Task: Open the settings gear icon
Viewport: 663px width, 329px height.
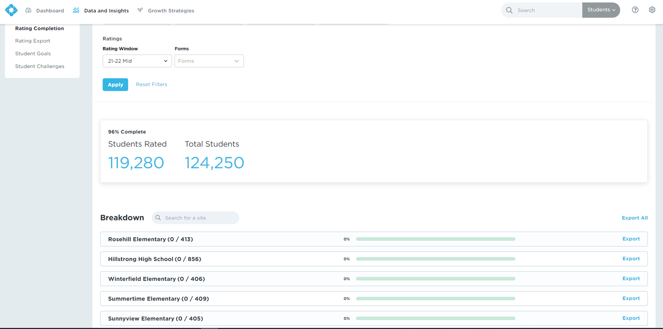Action: coord(652,10)
